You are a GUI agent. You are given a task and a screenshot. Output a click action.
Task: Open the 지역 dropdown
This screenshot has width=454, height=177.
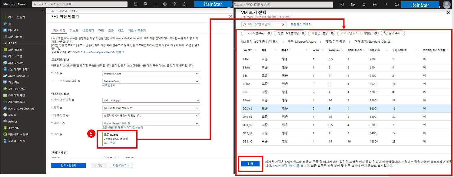[x=151, y=108]
